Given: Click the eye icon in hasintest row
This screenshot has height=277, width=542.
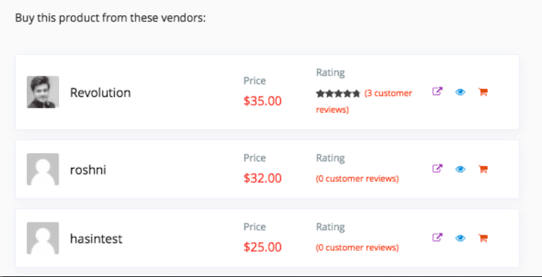Looking at the screenshot, I should pos(461,238).
